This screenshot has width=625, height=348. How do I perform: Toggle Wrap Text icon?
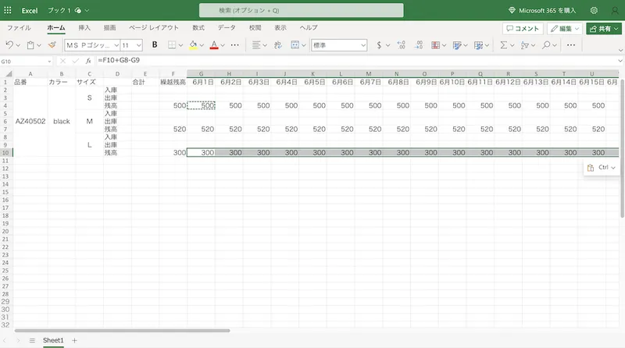click(278, 45)
